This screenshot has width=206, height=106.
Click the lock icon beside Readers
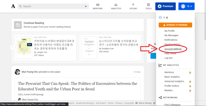tap(190, 91)
